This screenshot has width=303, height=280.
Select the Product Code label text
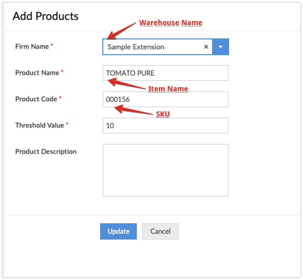point(36,99)
